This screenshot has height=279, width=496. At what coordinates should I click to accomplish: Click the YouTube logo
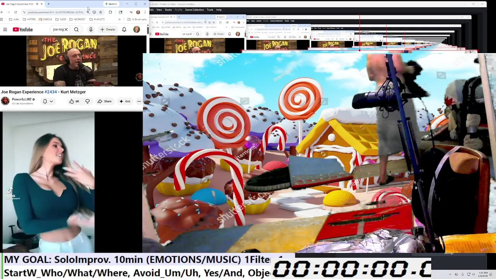coord(23,29)
